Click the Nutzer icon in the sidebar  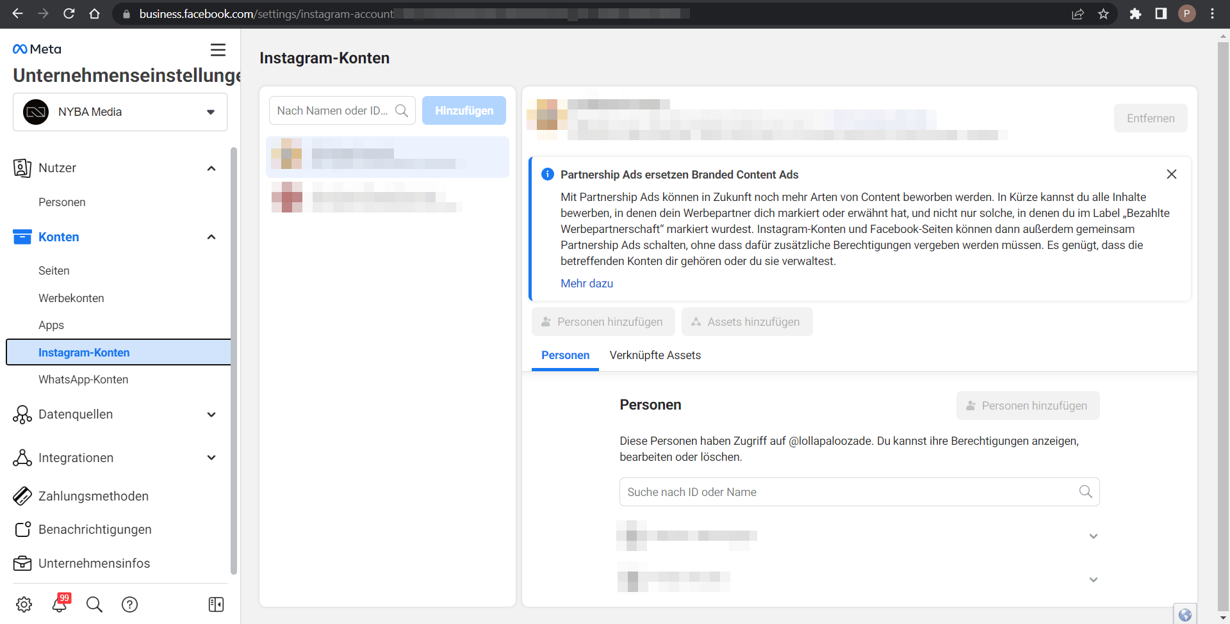[22, 168]
